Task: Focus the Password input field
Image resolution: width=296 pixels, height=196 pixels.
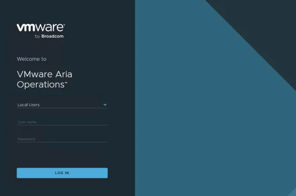Action: pyautogui.click(x=62, y=139)
